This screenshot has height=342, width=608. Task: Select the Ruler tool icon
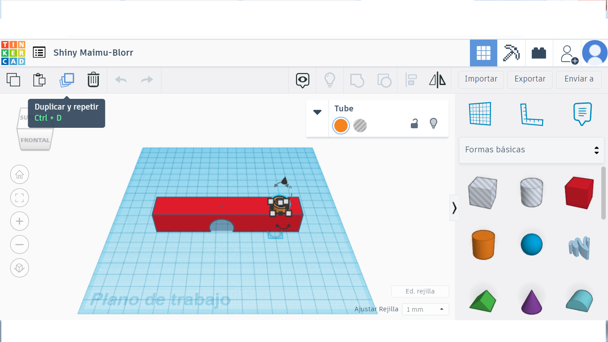(x=531, y=114)
